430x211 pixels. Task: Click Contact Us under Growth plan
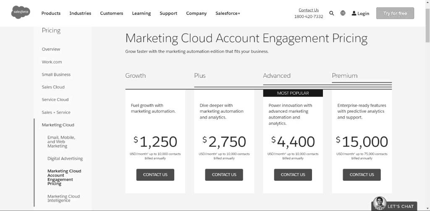[x=155, y=175]
